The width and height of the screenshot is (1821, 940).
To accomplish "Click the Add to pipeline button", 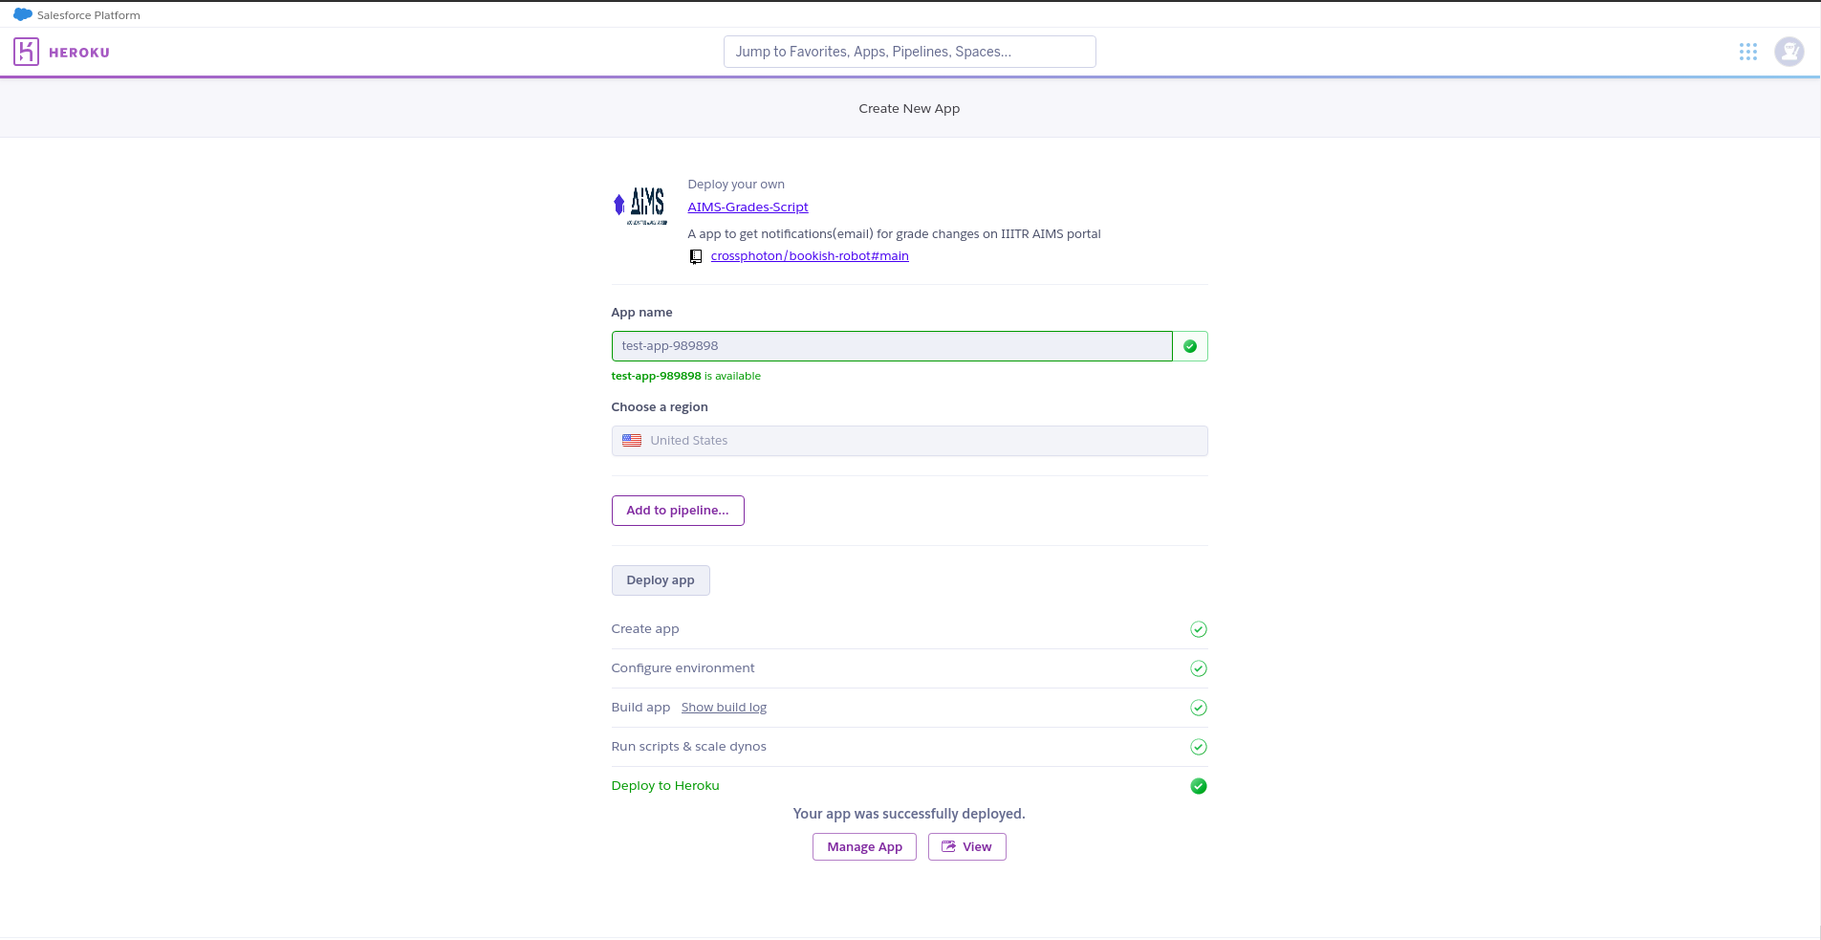I will pyautogui.click(x=678, y=511).
